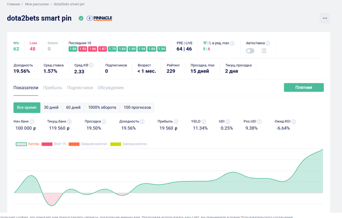342x218 pixels.
Task: Go to Мои рассылки breadcrumb link
Action: tap(37, 4)
